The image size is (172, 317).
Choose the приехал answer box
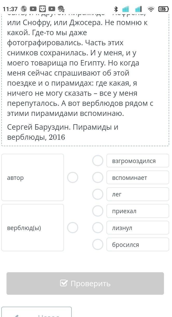[138, 211]
